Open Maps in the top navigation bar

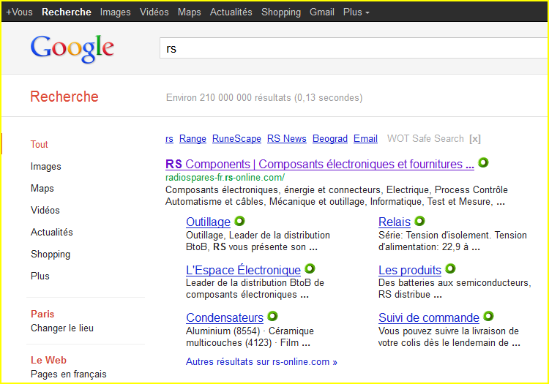(189, 12)
